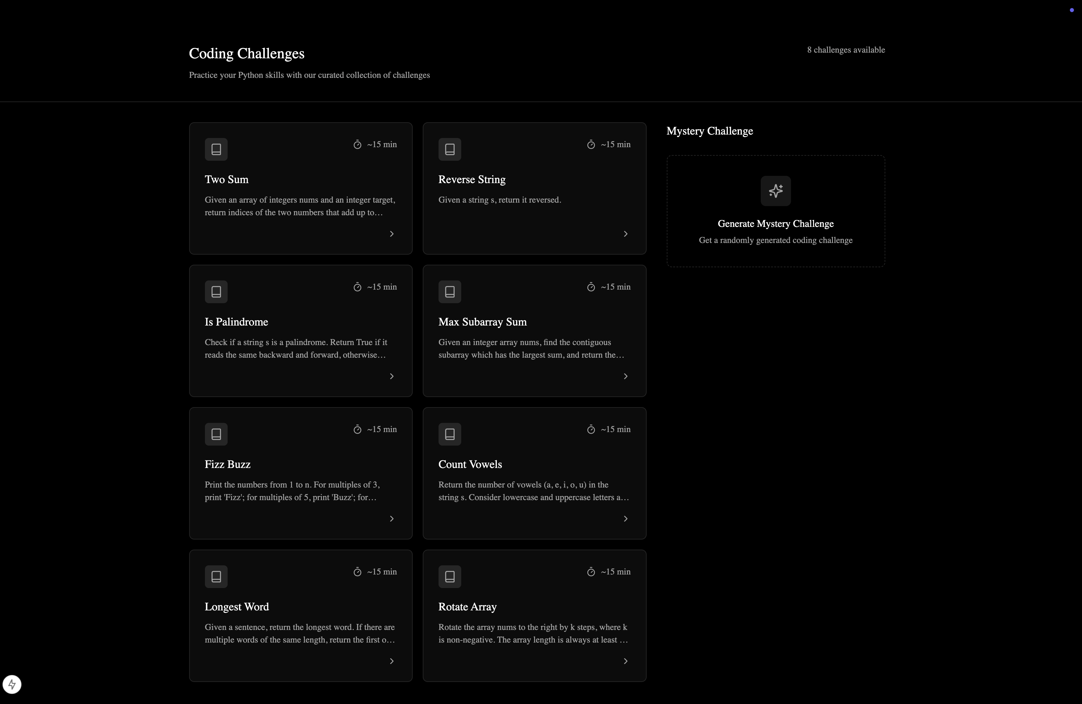Click the Rotate Array title

point(467,607)
